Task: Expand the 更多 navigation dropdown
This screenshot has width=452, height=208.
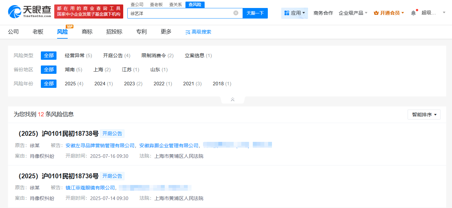Action: [166, 32]
